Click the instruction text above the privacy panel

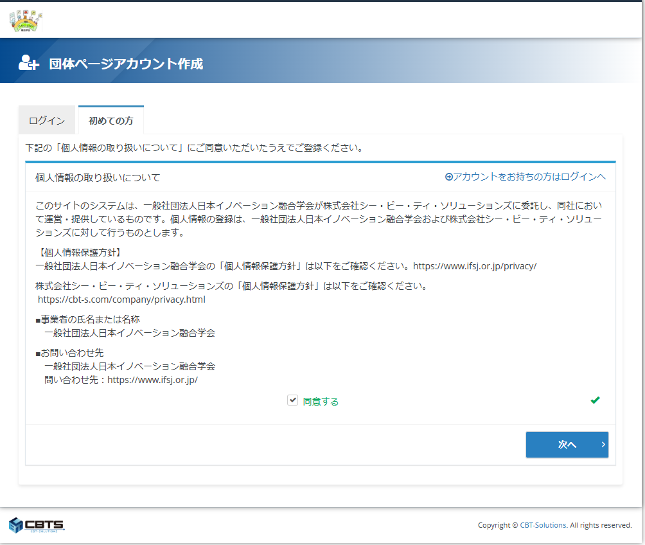point(194,148)
